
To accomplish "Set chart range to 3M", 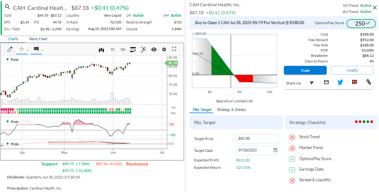I will coord(123,49).
